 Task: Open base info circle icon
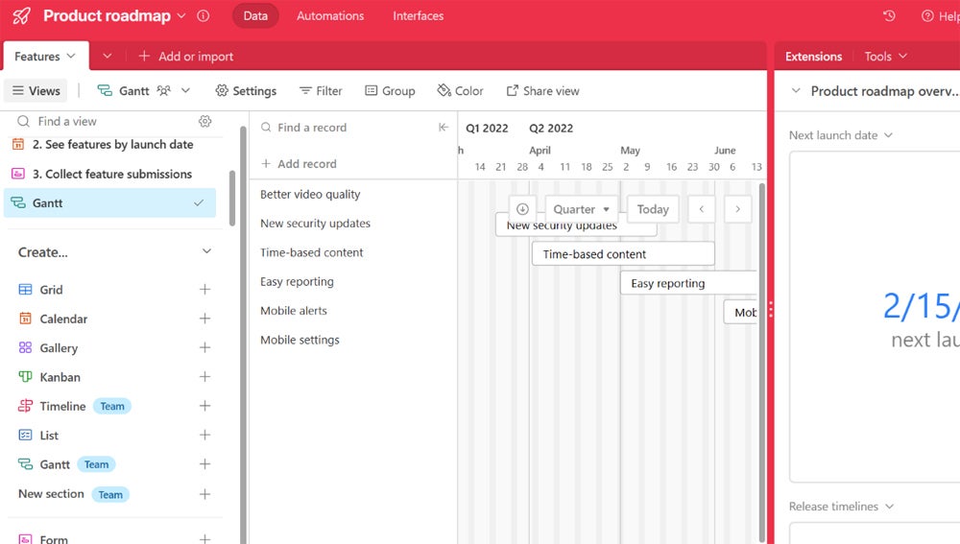204,16
